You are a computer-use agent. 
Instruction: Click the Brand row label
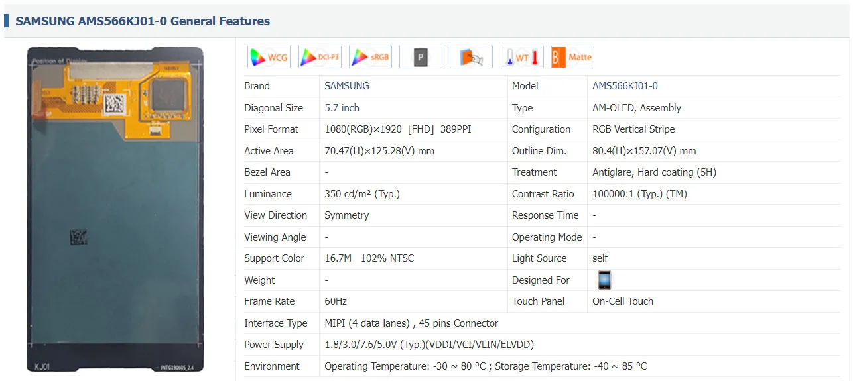click(257, 86)
